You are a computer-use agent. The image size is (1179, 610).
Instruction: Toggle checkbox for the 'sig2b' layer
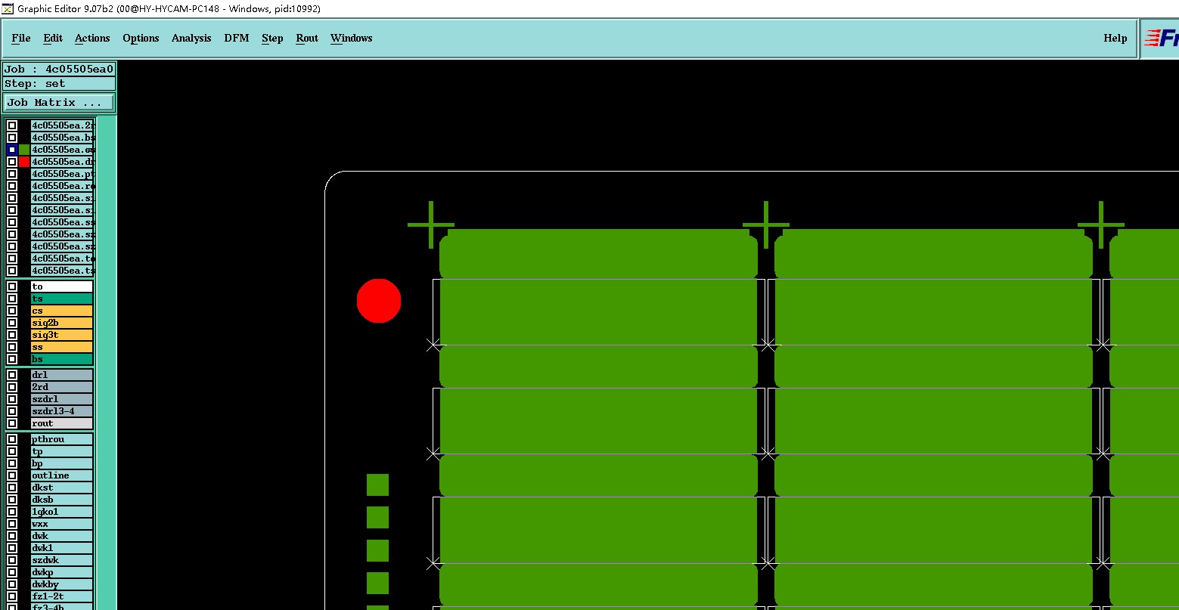coord(12,323)
